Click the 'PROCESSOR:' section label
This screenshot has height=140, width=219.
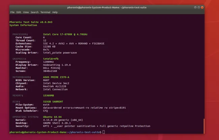coord(20,34)
